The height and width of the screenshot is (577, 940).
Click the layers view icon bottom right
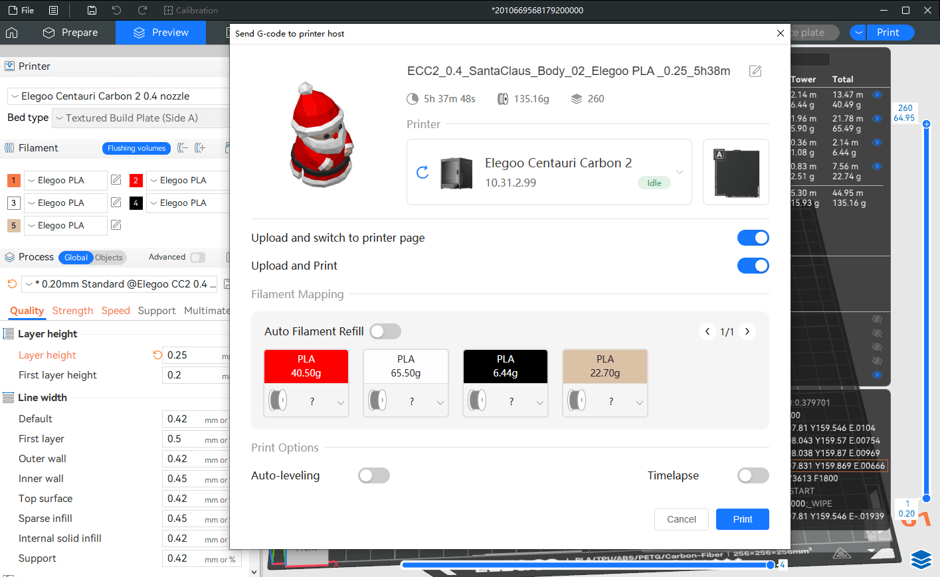(921, 560)
